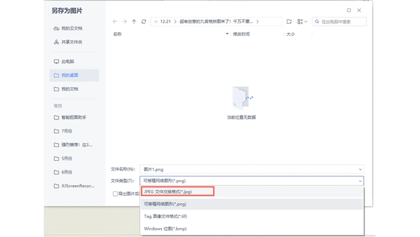
Task: Click the 超有创意的九宫格 breadcrumb folder
Action: click(x=216, y=22)
